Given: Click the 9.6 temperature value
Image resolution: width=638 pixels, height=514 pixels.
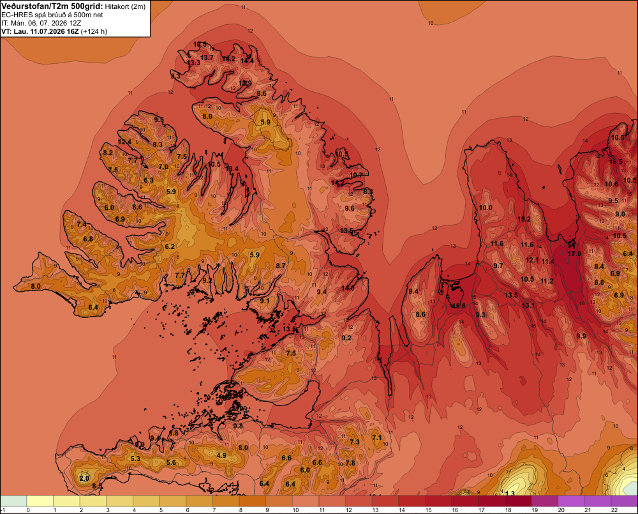Looking at the screenshot, I should (350, 208).
